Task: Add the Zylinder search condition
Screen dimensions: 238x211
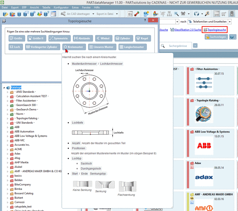Action: (x=124, y=38)
